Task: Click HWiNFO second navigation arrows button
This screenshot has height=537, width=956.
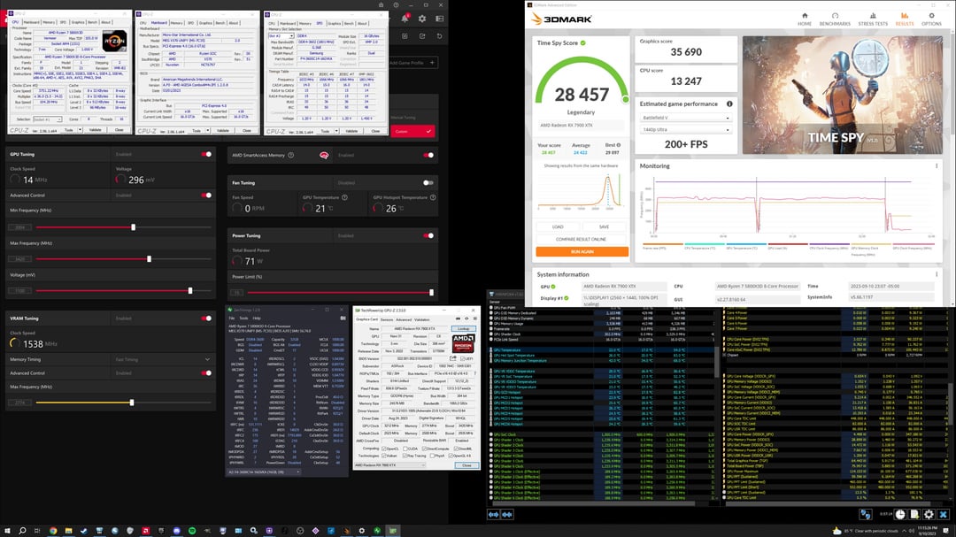Action: (x=506, y=515)
